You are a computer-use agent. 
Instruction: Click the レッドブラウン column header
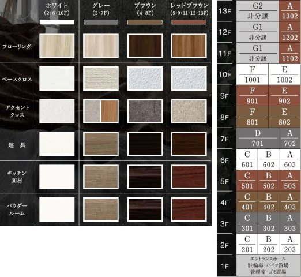[189, 9]
